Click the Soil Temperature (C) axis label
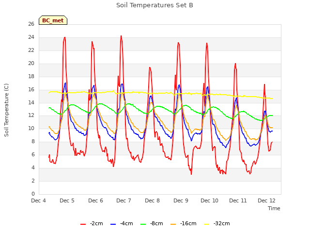The width and height of the screenshot is (310, 233). click(6, 110)
